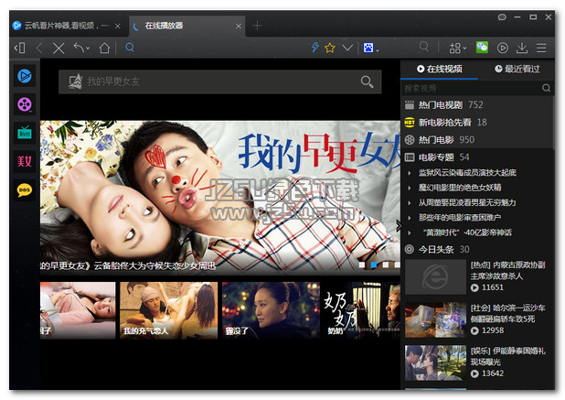Viewport: 565px width, 400px height.
Task: Open the green WeChat icon
Action: click(482, 48)
